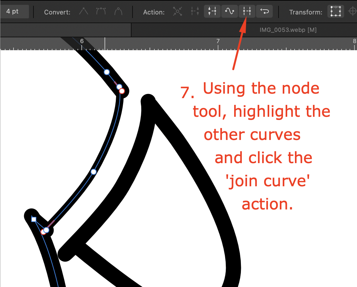Apply the smooth curve action (wave icon)
Viewport: 357px width, 287px height.
pyautogui.click(x=229, y=11)
